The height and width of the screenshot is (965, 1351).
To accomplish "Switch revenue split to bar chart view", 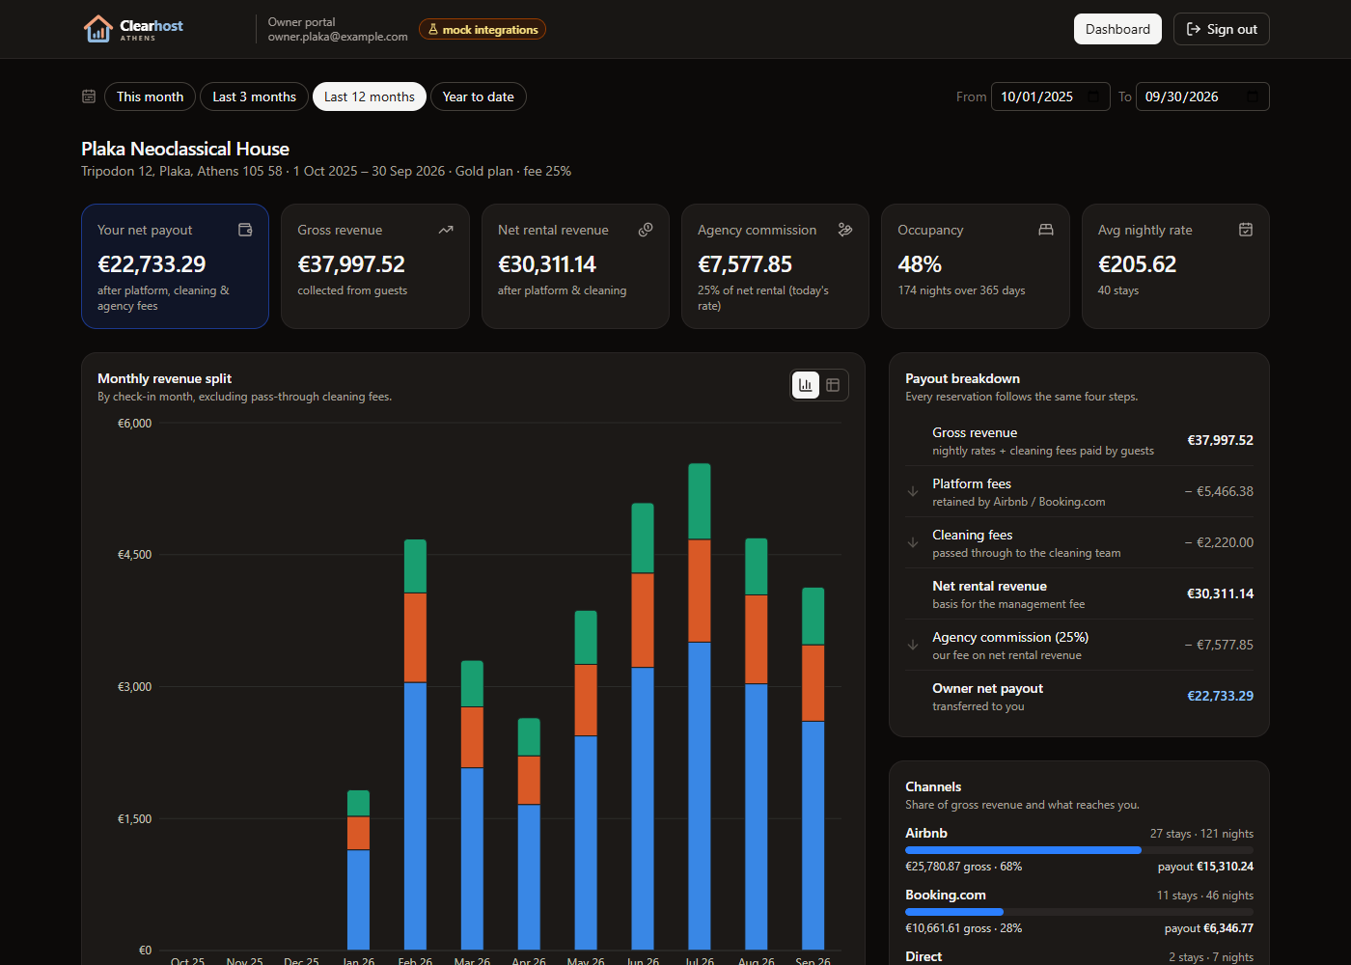I will [x=806, y=385].
